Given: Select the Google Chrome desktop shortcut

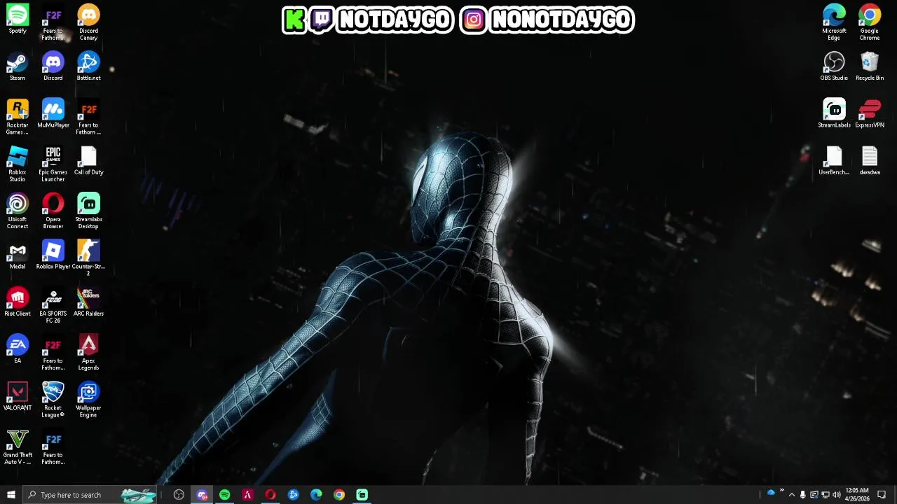Looking at the screenshot, I should click(870, 22).
